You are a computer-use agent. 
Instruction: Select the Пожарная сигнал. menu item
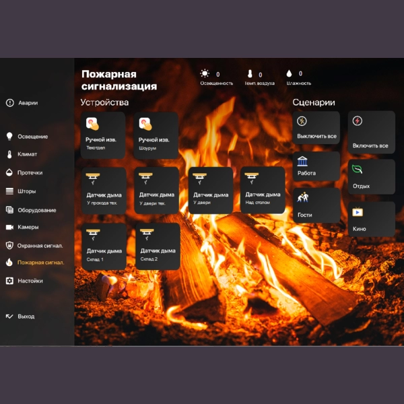click(x=35, y=263)
